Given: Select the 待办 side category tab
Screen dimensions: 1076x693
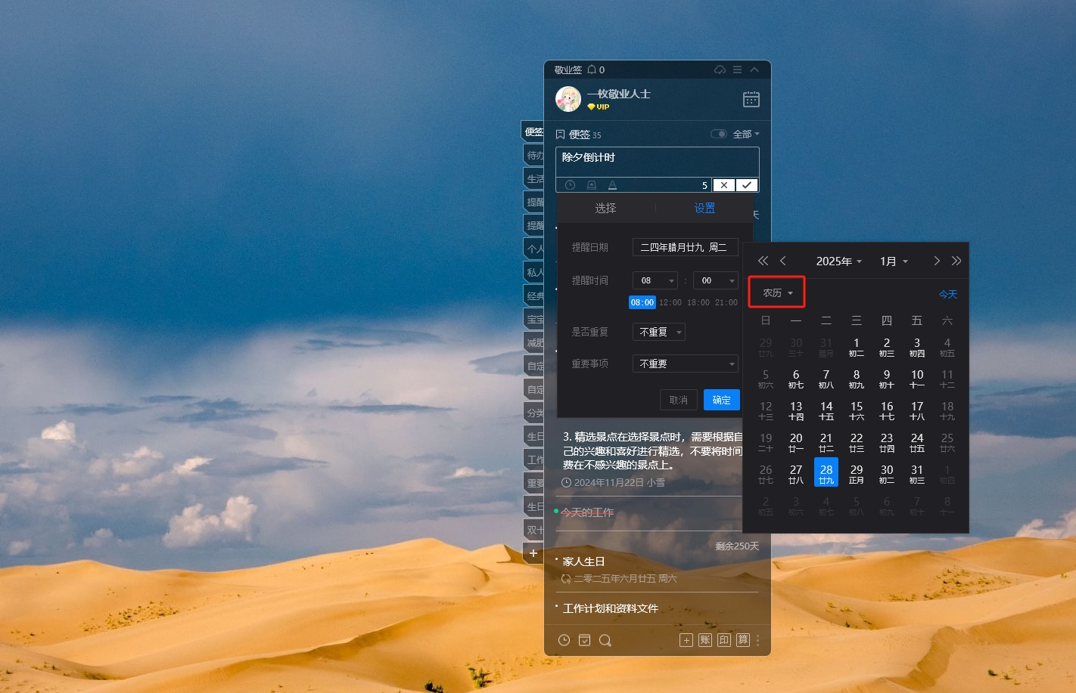Looking at the screenshot, I should click(x=533, y=155).
